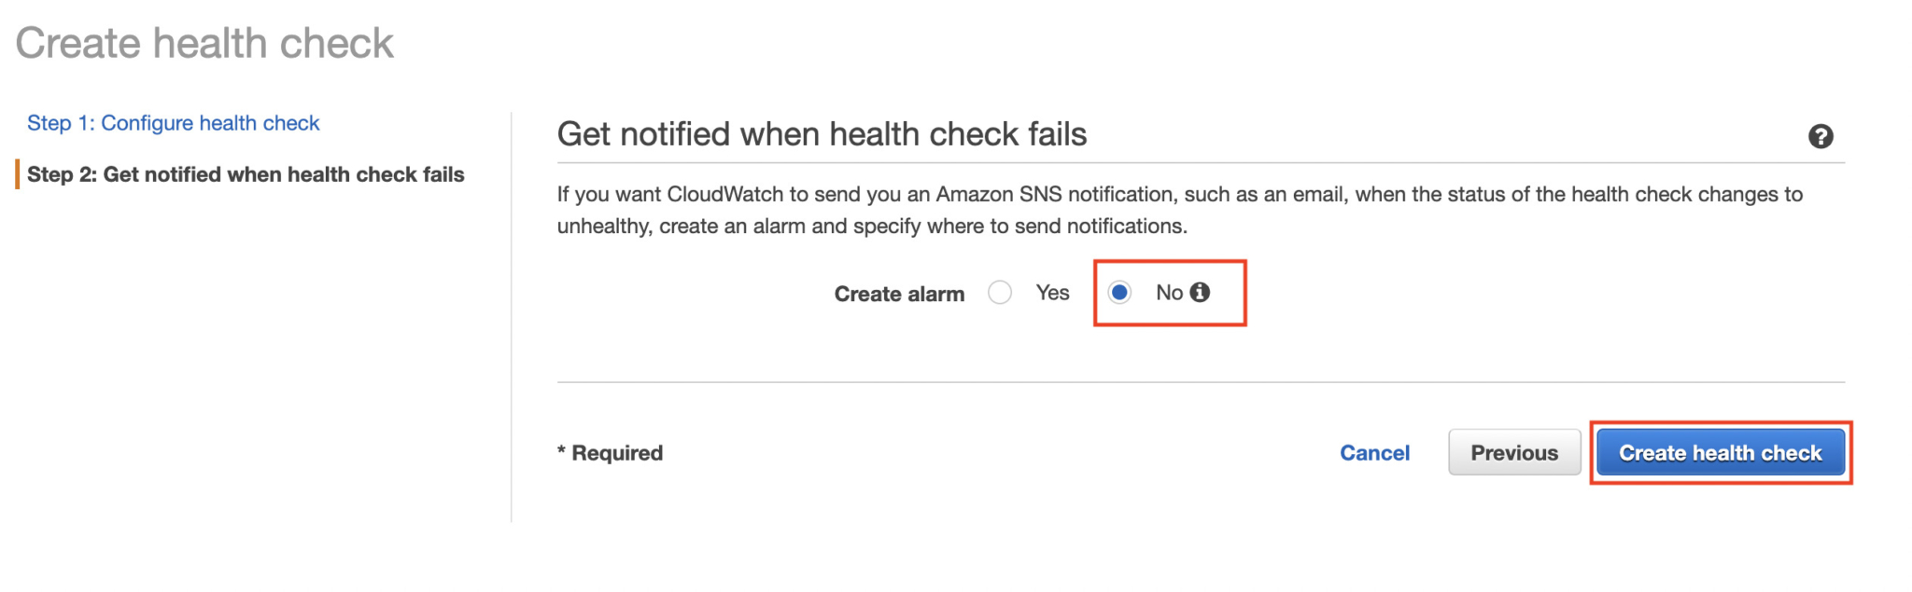Screen dimensions: 1912x592
Task: Click the info icon beside No
Action: (1201, 293)
